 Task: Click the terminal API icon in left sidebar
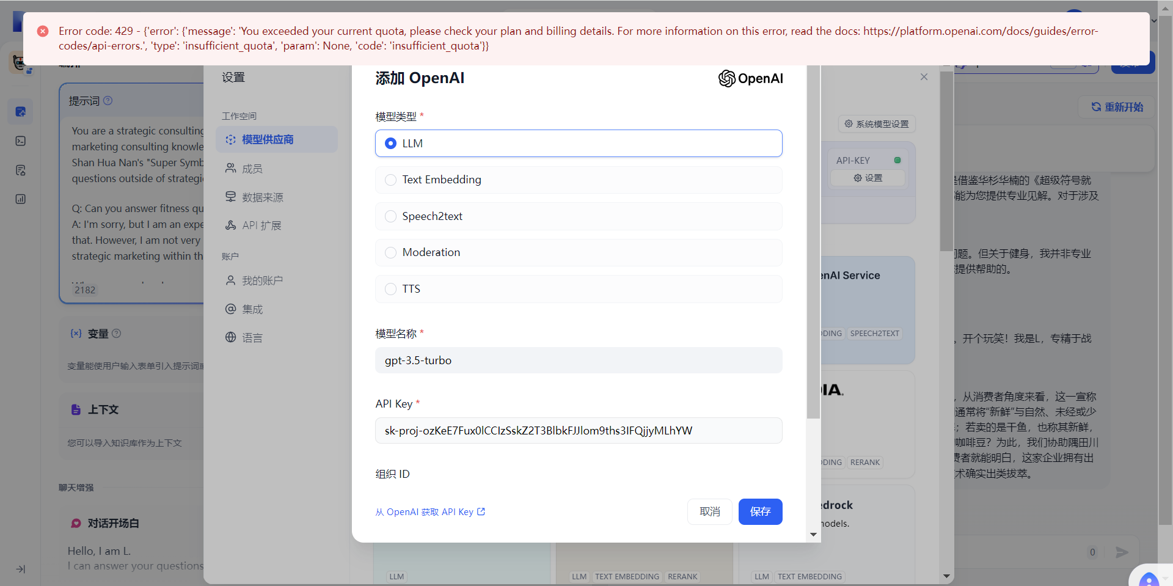tap(21, 141)
